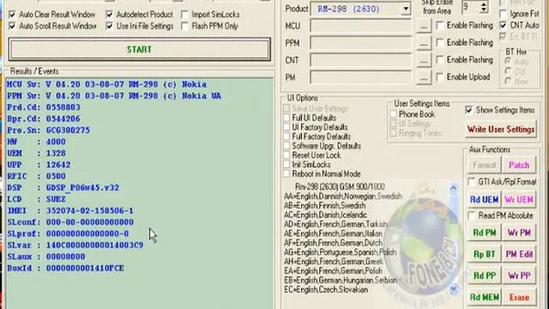Enable Flashing for CNT row
549x309 pixels.
440,60
